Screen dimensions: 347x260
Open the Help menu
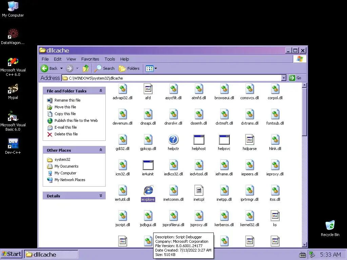coord(125,59)
